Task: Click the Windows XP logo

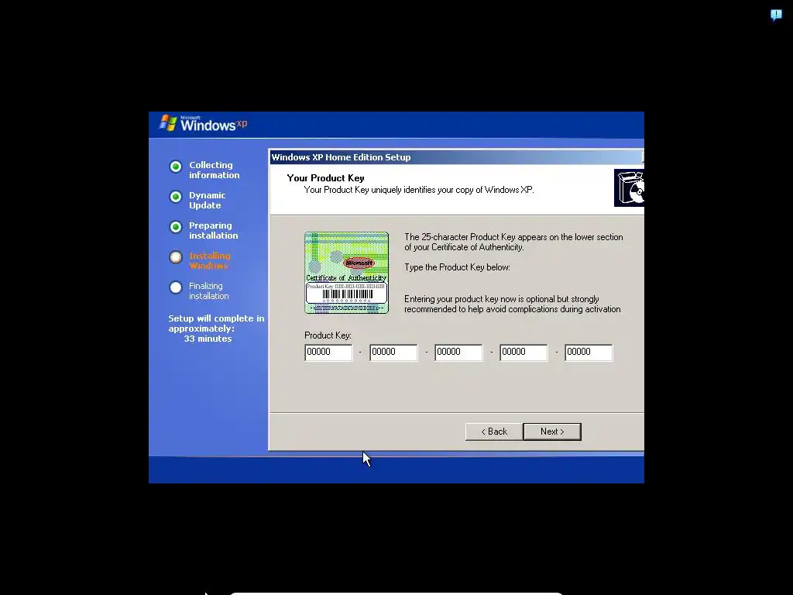Action: pos(204,123)
